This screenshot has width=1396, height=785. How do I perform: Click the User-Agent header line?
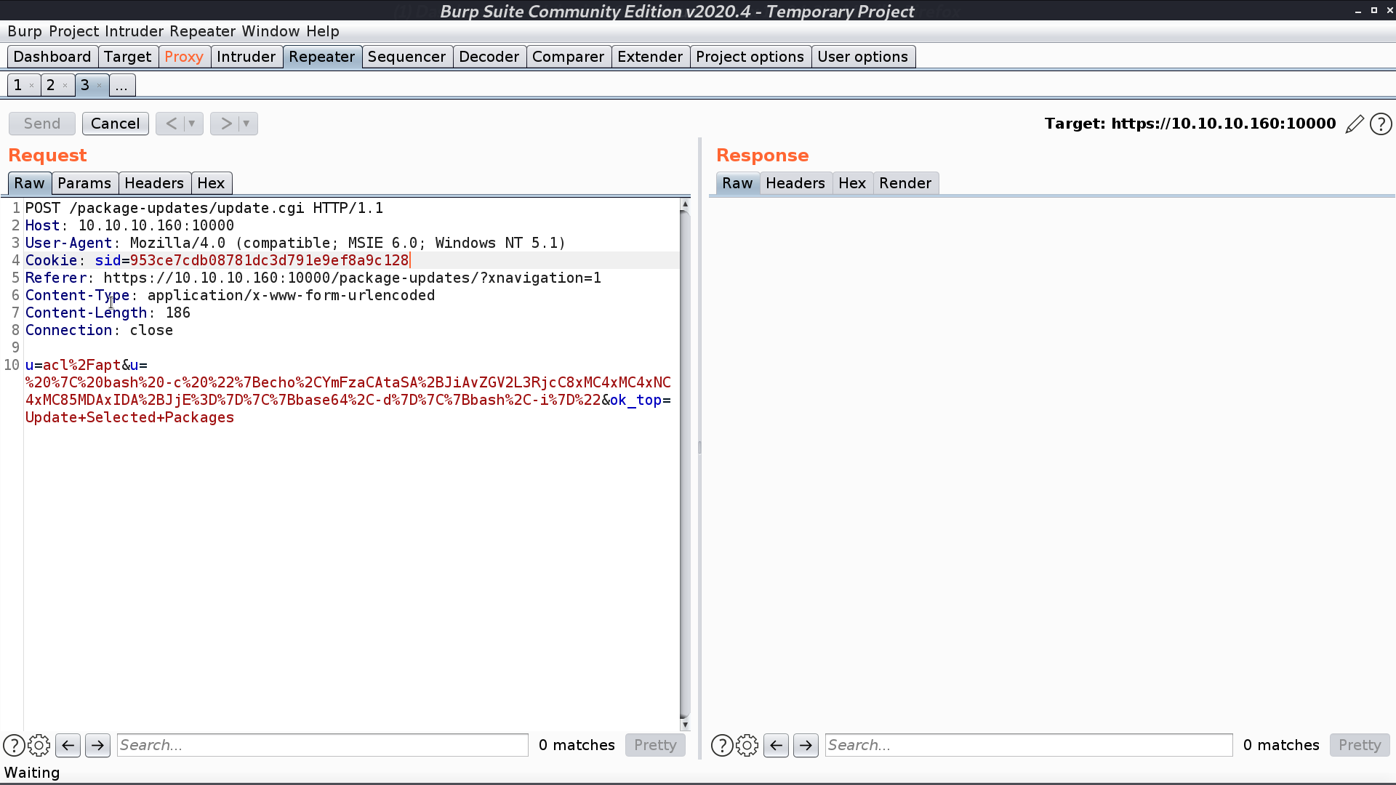(295, 243)
